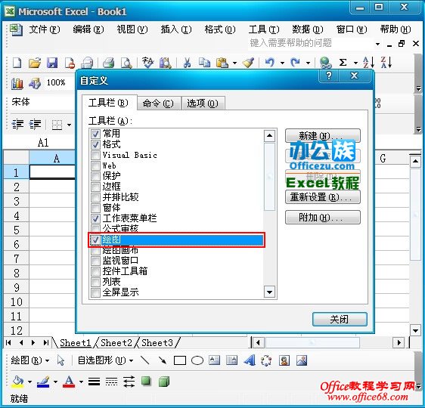Save workbook with the floppy disk icon
Screen dimensions: 425x408
click(52, 63)
